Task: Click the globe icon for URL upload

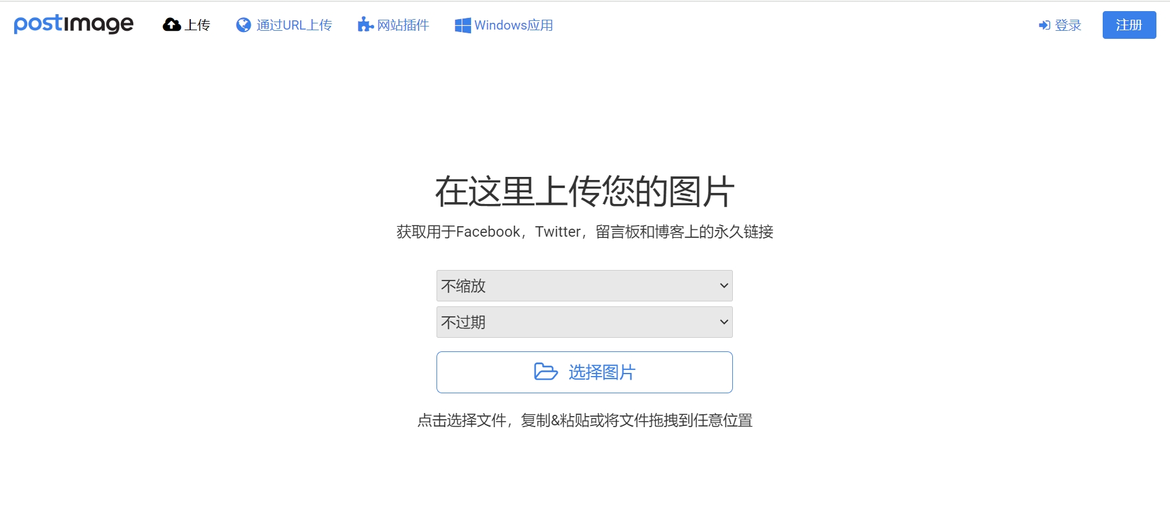Action: coord(244,25)
